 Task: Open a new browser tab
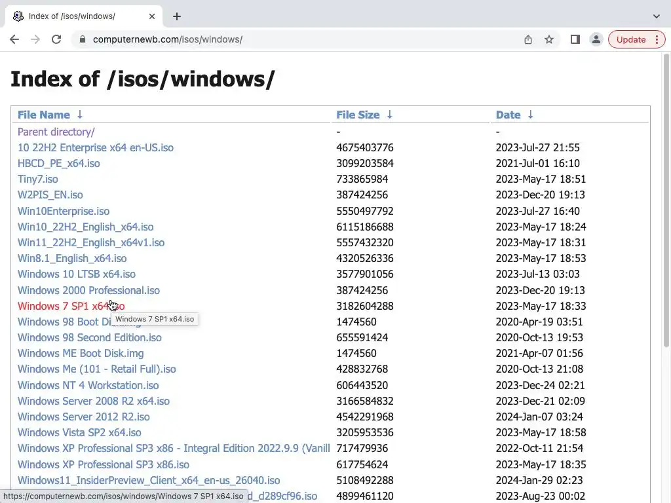[x=177, y=16]
